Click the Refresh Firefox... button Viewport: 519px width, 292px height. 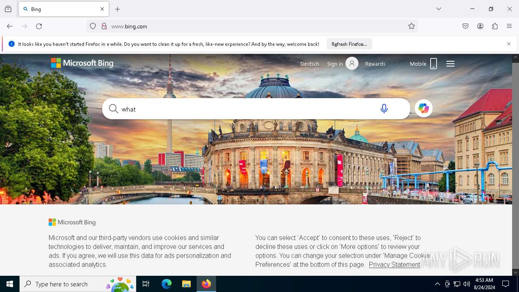[x=349, y=44]
